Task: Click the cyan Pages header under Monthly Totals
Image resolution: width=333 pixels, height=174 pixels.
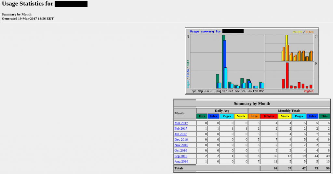Action: 299,116
